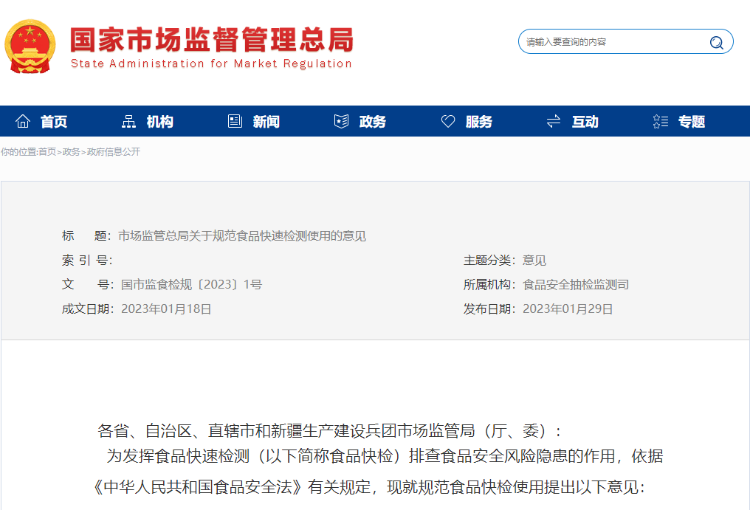Click the 互动 two-way arrows icon
This screenshot has width=750, height=510.
554,122
